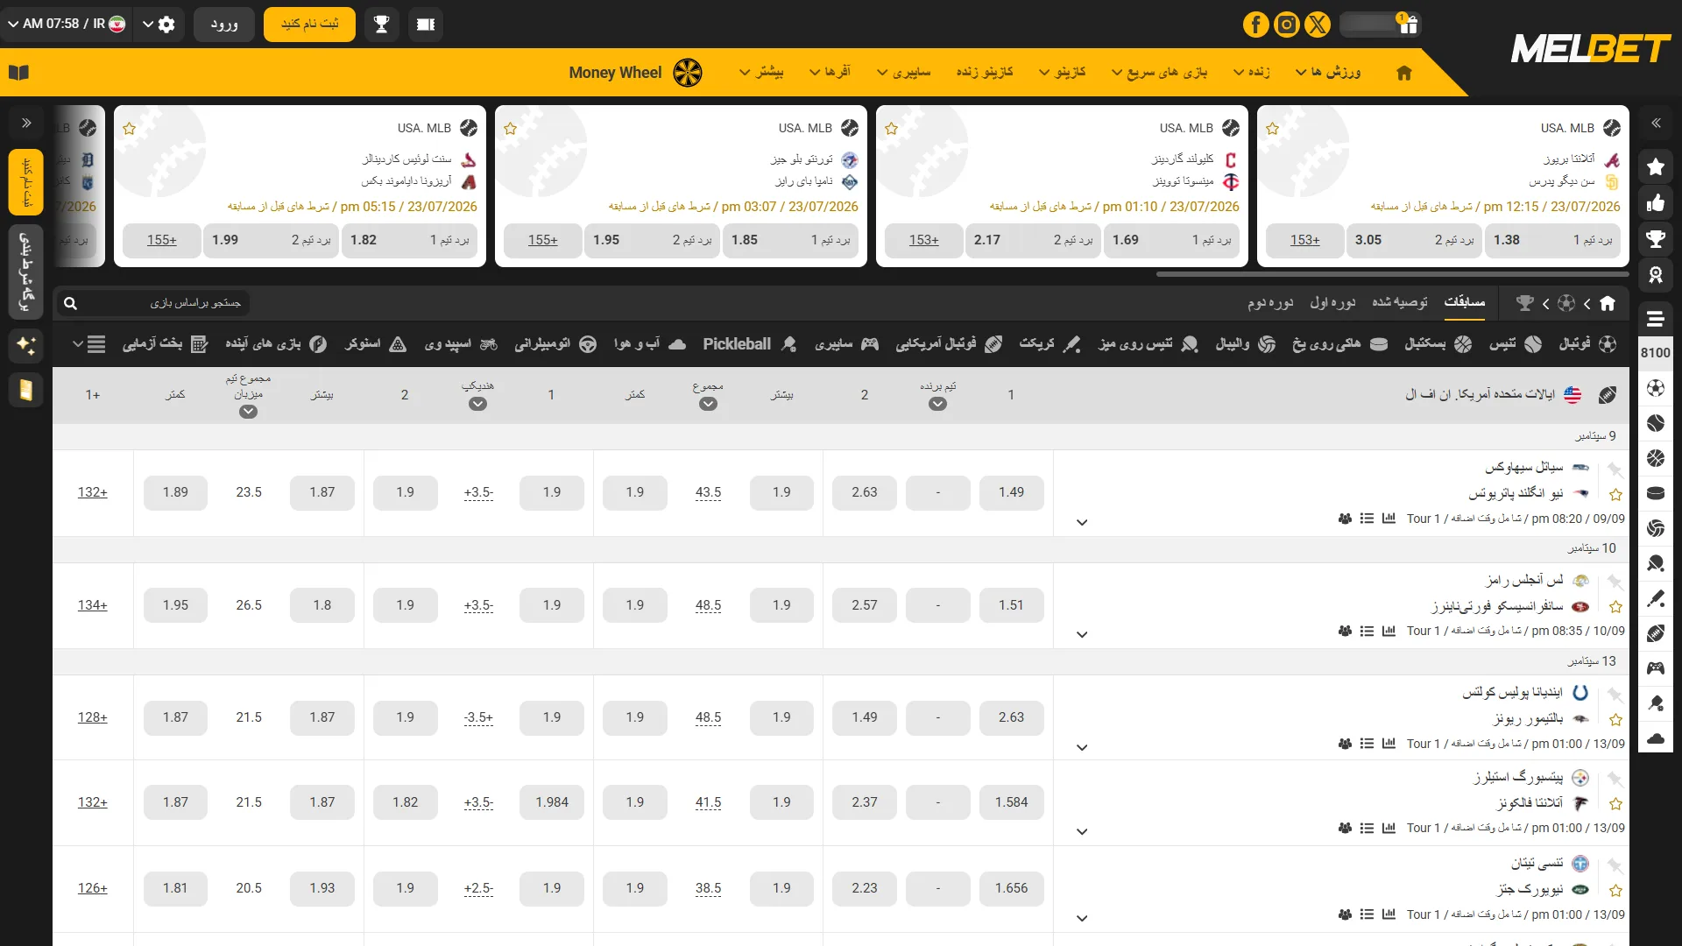
Task: Open 153+ markets on Cleveland Guardians card
Action: [x=923, y=240]
